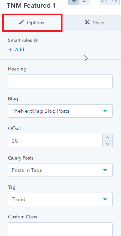The width and height of the screenshot is (121, 236).
Task: Expand the Tag dropdown showing Trend
Action: pyautogui.click(x=60, y=199)
